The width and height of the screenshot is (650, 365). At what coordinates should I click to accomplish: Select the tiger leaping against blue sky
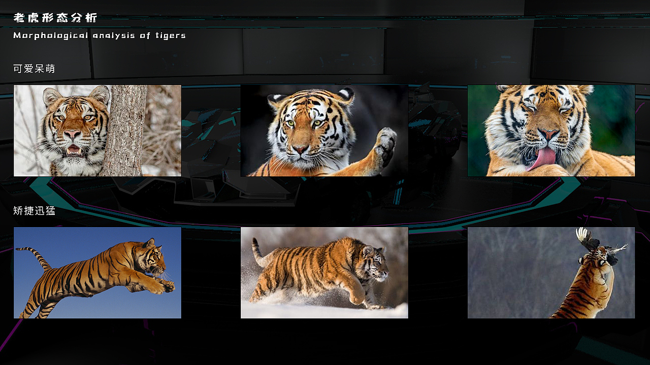point(97,273)
